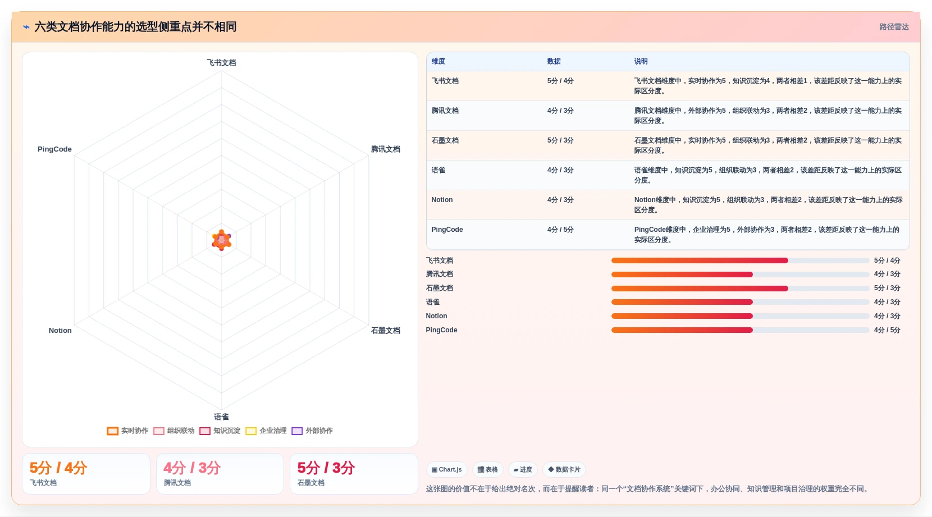Toggle the 外部协作 legend swatch
The height and width of the screenshot is (517, 932).
click(x=297, y=431)
